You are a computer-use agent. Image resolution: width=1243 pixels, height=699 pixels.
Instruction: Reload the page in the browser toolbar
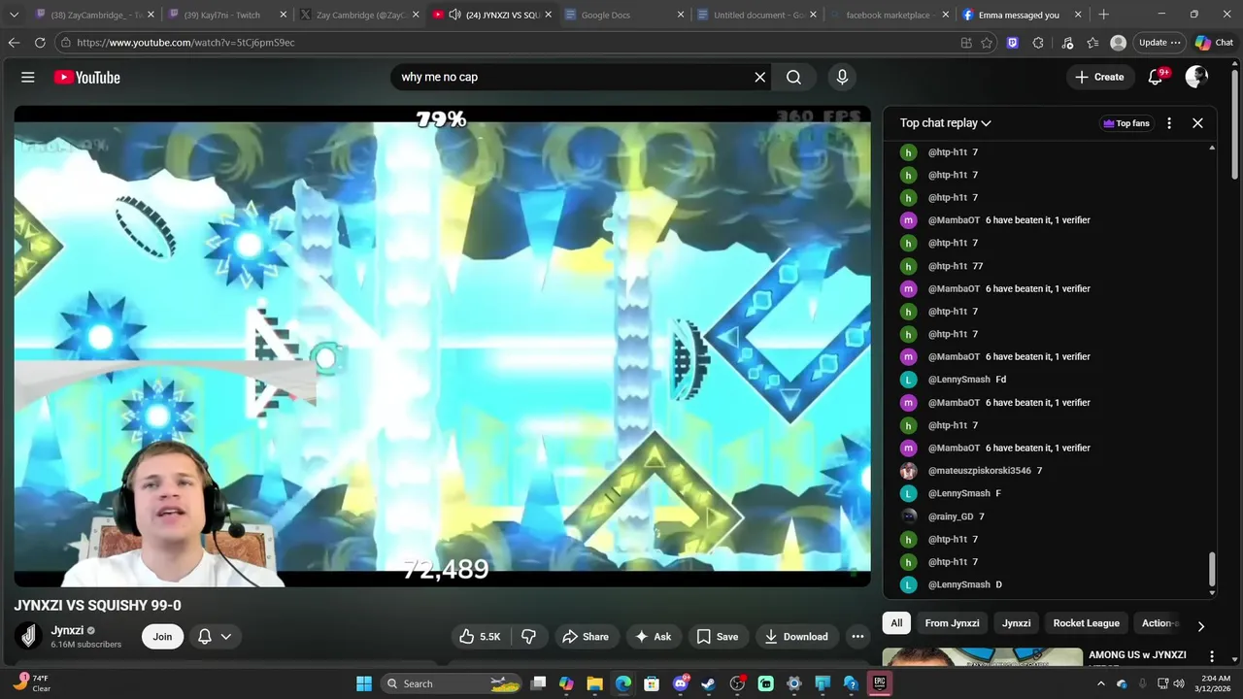click(40, 43)
